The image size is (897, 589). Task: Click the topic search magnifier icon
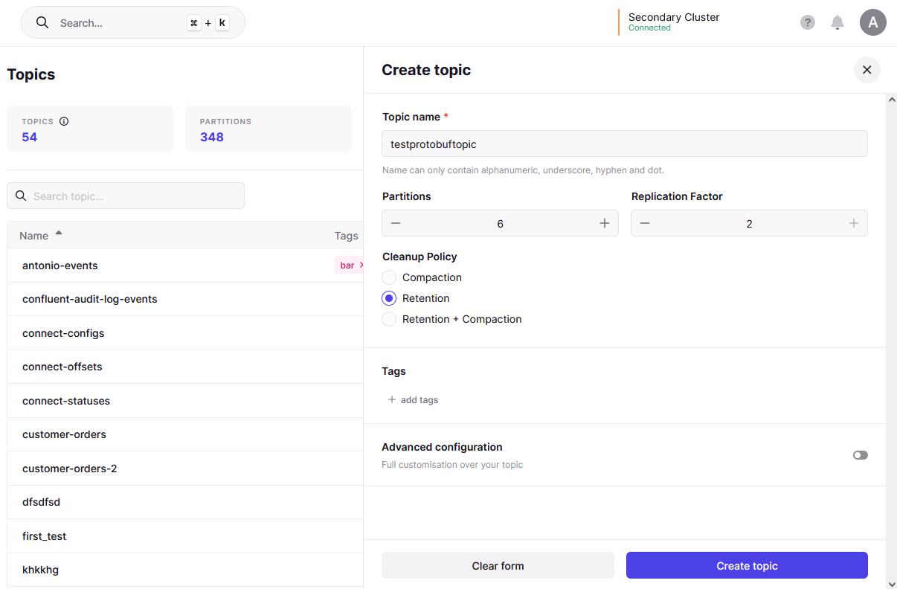point(21,196)
